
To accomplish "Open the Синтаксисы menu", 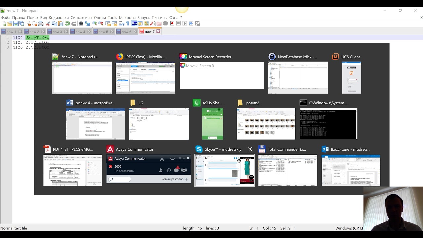I will [x=81, y=18].
